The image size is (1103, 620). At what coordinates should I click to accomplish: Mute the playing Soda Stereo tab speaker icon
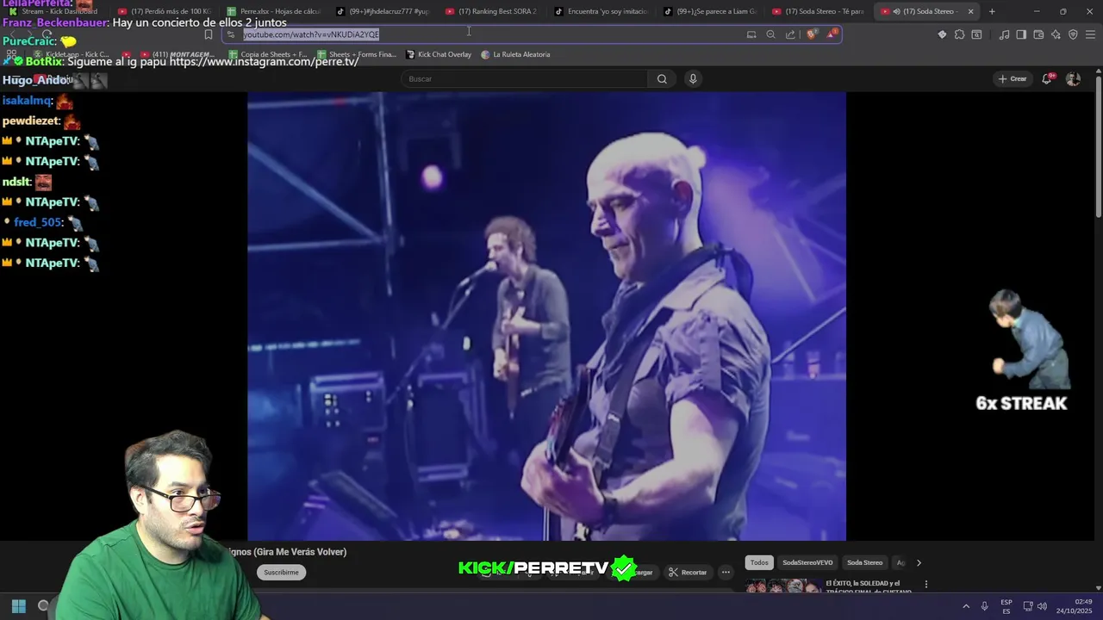[897, 11]
